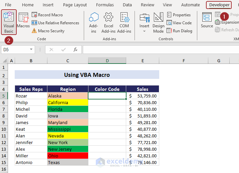Toggle Design Mode
Screen dimensions: 239x173
[x=159, y=23]
